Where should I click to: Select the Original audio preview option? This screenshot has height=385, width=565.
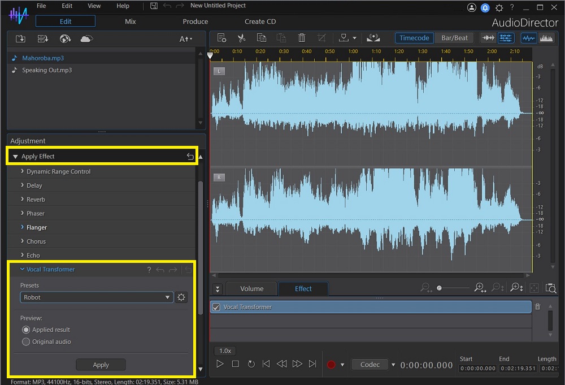(x=26, y=341)
